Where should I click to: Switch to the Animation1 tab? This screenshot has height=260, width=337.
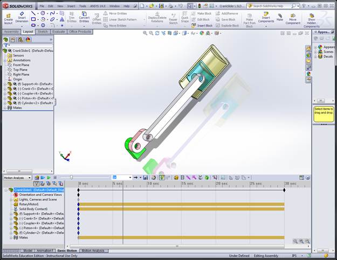click(45, 251)
